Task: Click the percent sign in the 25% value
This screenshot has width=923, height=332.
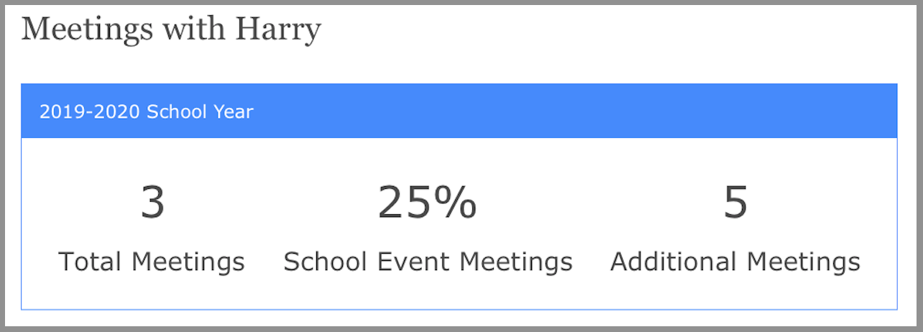Action: pos(456,203)
